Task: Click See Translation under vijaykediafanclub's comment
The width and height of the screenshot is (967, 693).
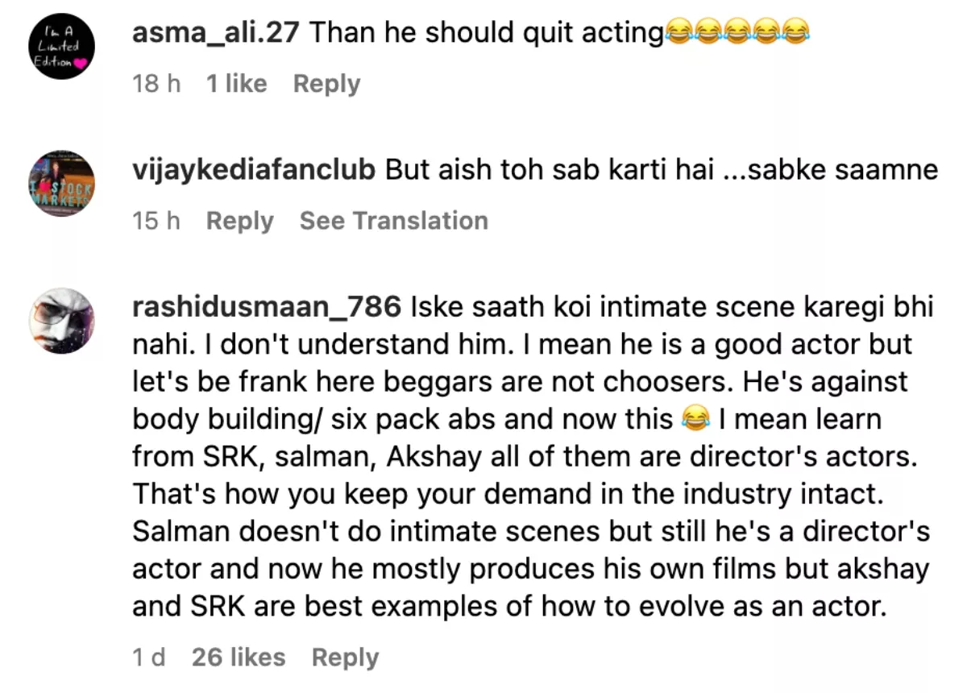Action: pos(393,220)
